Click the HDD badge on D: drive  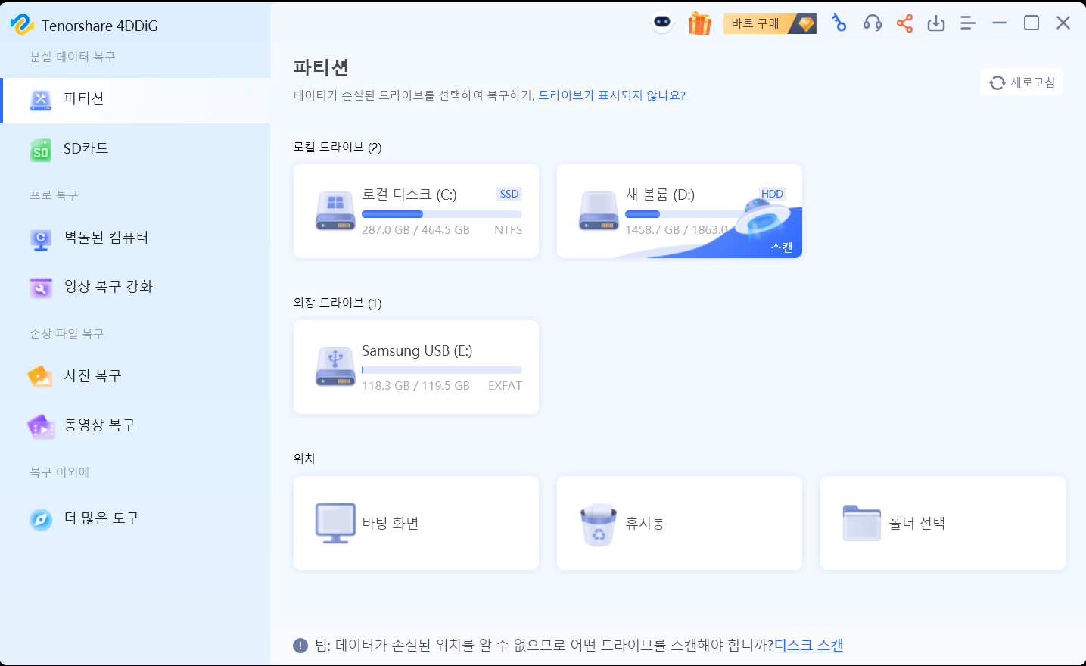pyautogui.click(x=773, y=194)
